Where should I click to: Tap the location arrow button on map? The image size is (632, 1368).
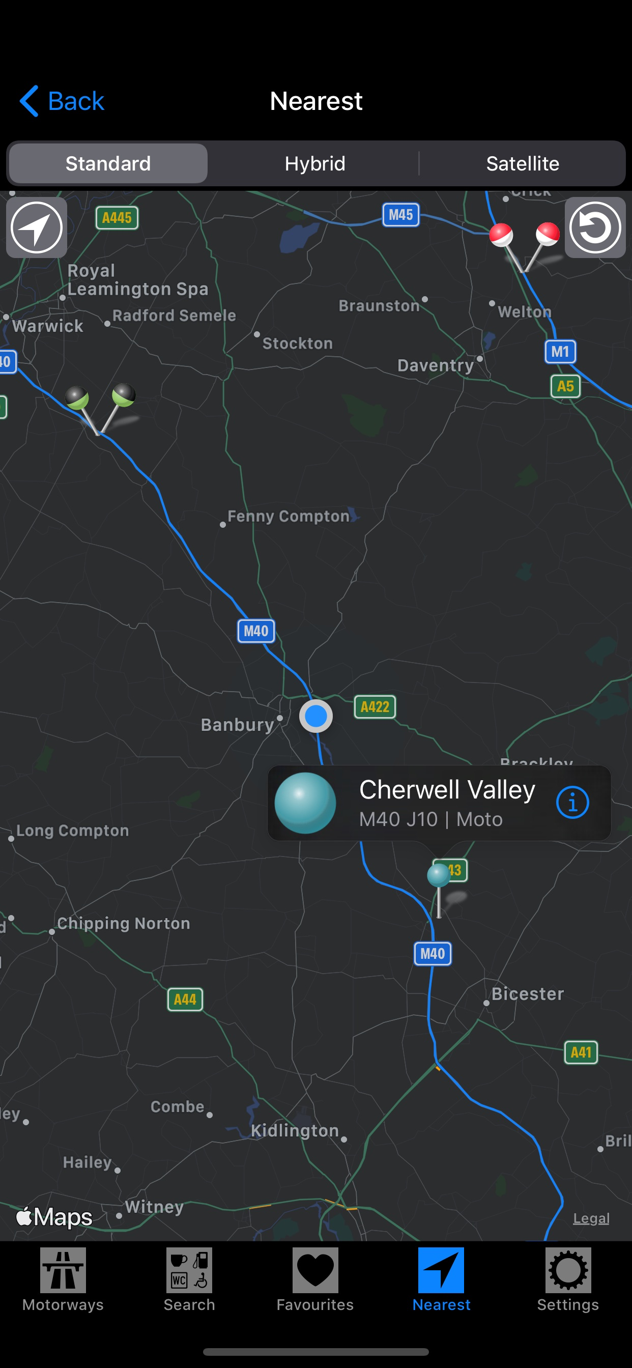[37, 228]
